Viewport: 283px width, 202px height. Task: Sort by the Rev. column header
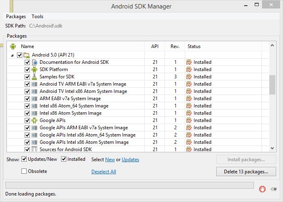[x=175, y=46]
